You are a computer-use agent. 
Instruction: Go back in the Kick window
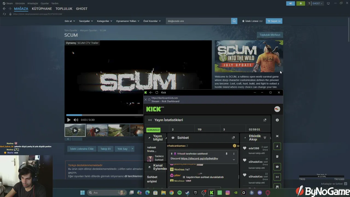click(x=151, y=92)
